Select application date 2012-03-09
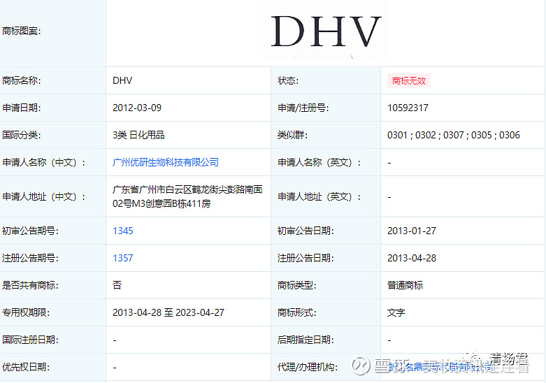 click(137, 108)
